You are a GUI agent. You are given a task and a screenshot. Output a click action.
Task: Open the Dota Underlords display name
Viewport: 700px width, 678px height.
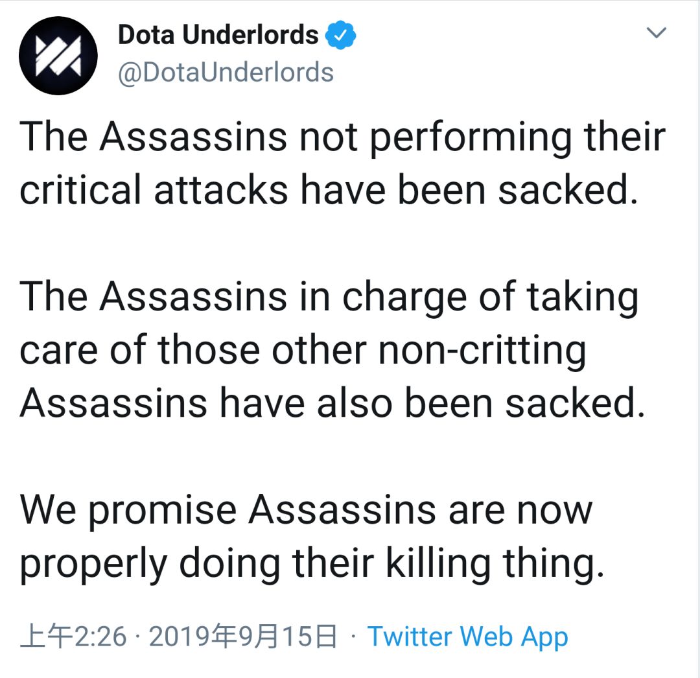tap(218, 36)
